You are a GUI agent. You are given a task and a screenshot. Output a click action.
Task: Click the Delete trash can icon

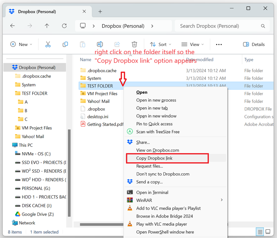[134, 44]
